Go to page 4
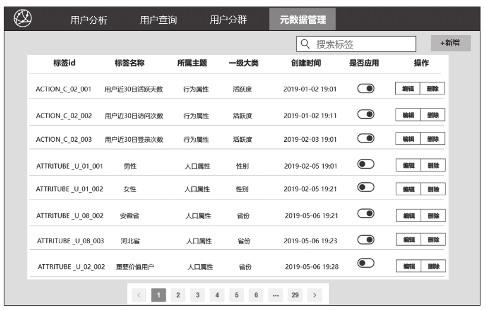This screenshot has width=486, height=311. 217,295
